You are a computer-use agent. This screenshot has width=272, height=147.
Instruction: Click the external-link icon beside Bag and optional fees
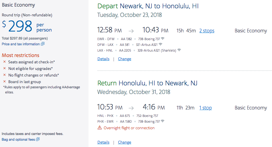pos(38,140)
